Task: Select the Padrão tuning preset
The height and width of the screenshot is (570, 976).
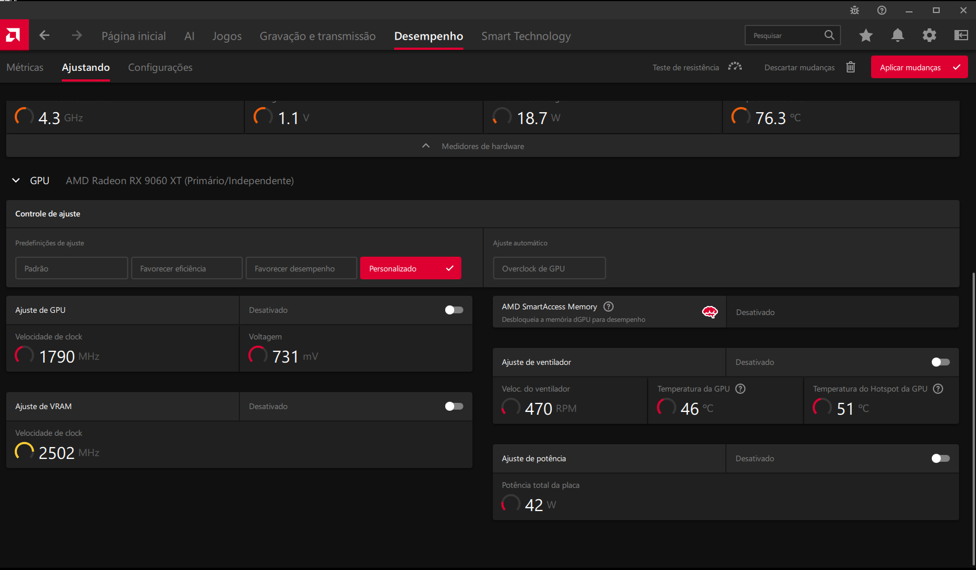Action: pyautogui.click(x=71, y=268)
